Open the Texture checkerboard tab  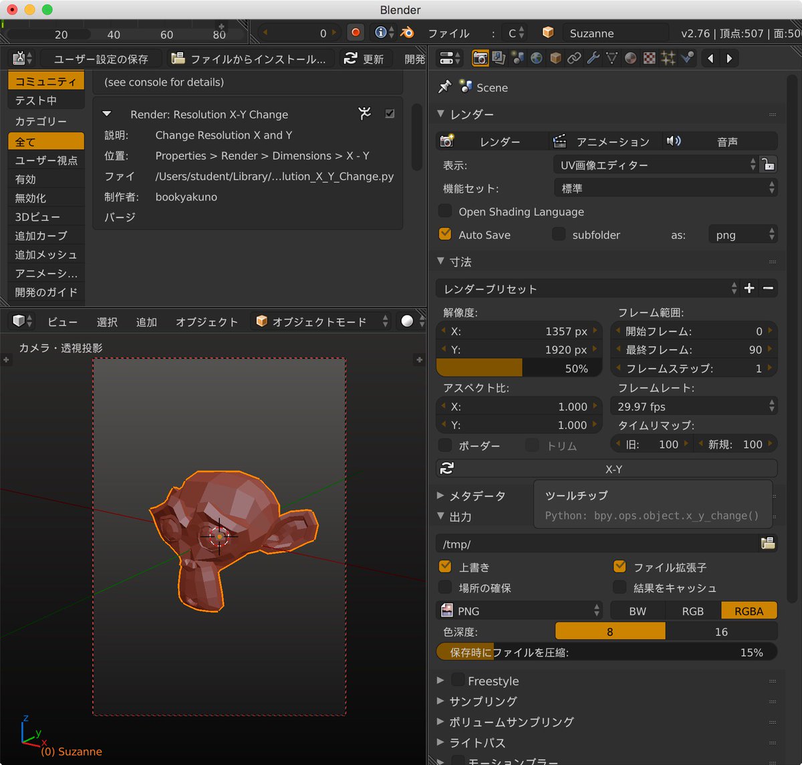coord(649,58)
